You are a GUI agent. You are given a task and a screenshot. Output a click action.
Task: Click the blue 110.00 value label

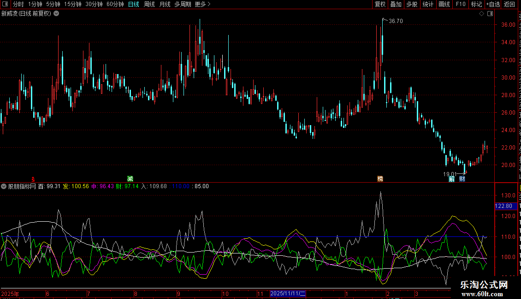(x=181, y=186)
